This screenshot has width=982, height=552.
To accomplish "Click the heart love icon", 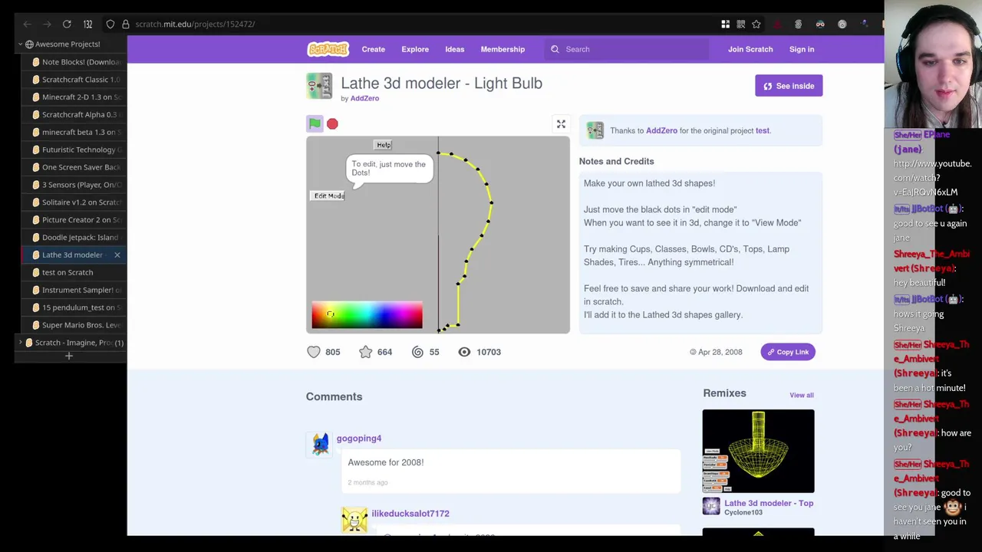I will pyautogui.click(x=314, y=352).
